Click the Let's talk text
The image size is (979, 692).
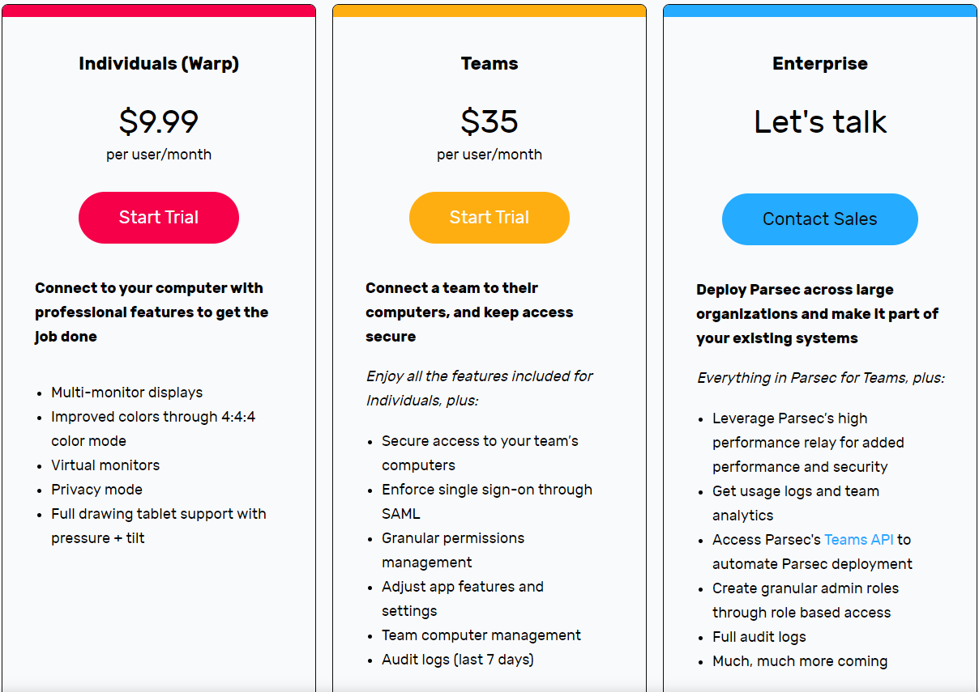point(819,121)
